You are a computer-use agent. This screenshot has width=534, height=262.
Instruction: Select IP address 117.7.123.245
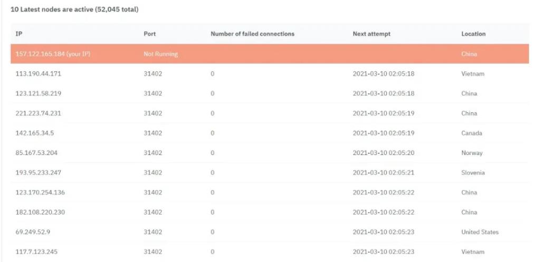(x=36, y=252)
